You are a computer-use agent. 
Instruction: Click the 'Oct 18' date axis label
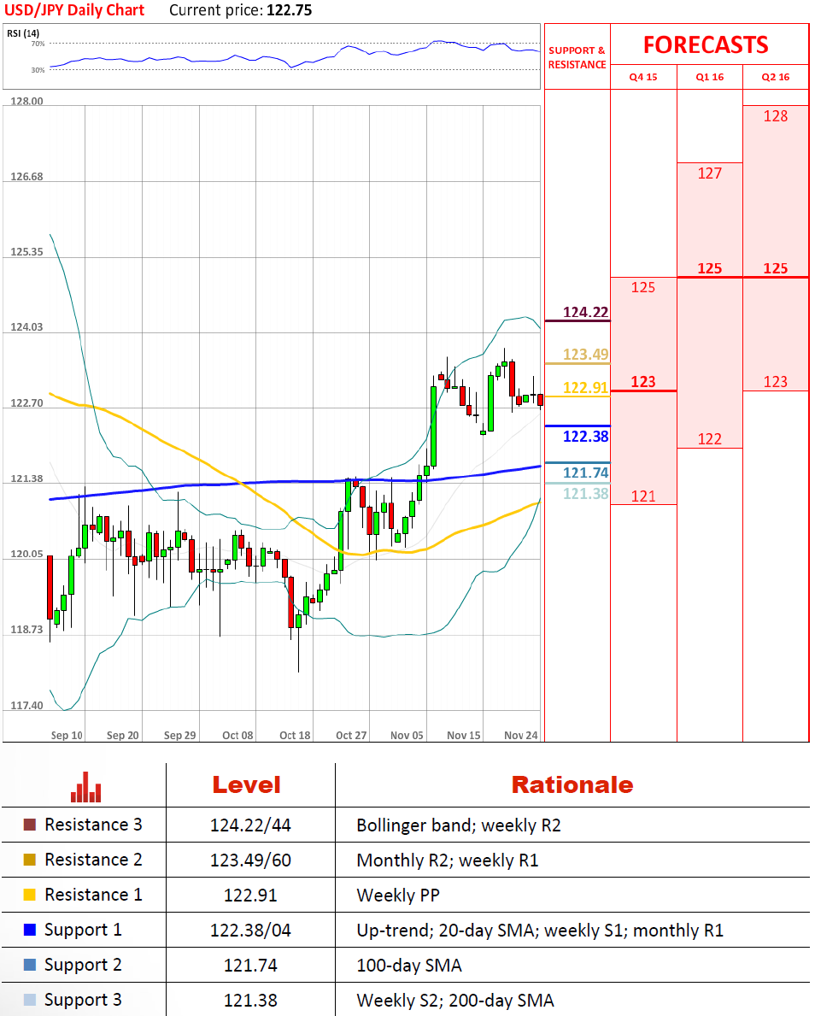295,736
